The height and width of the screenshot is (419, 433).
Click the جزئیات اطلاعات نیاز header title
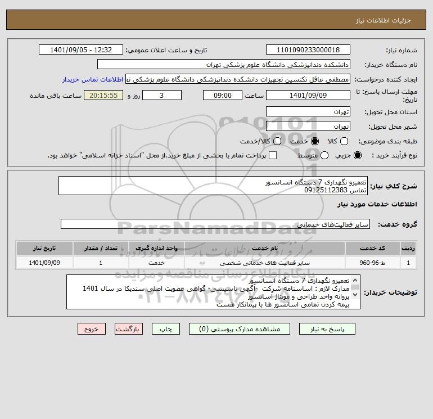click(383, 20)
